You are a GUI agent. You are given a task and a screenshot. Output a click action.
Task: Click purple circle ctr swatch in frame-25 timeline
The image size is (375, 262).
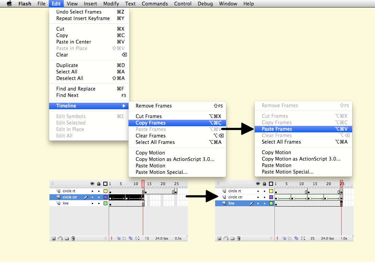(271, 197)
